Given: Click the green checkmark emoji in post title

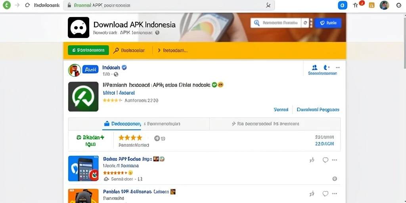Looking at the screenshot, I should [214, 85].
